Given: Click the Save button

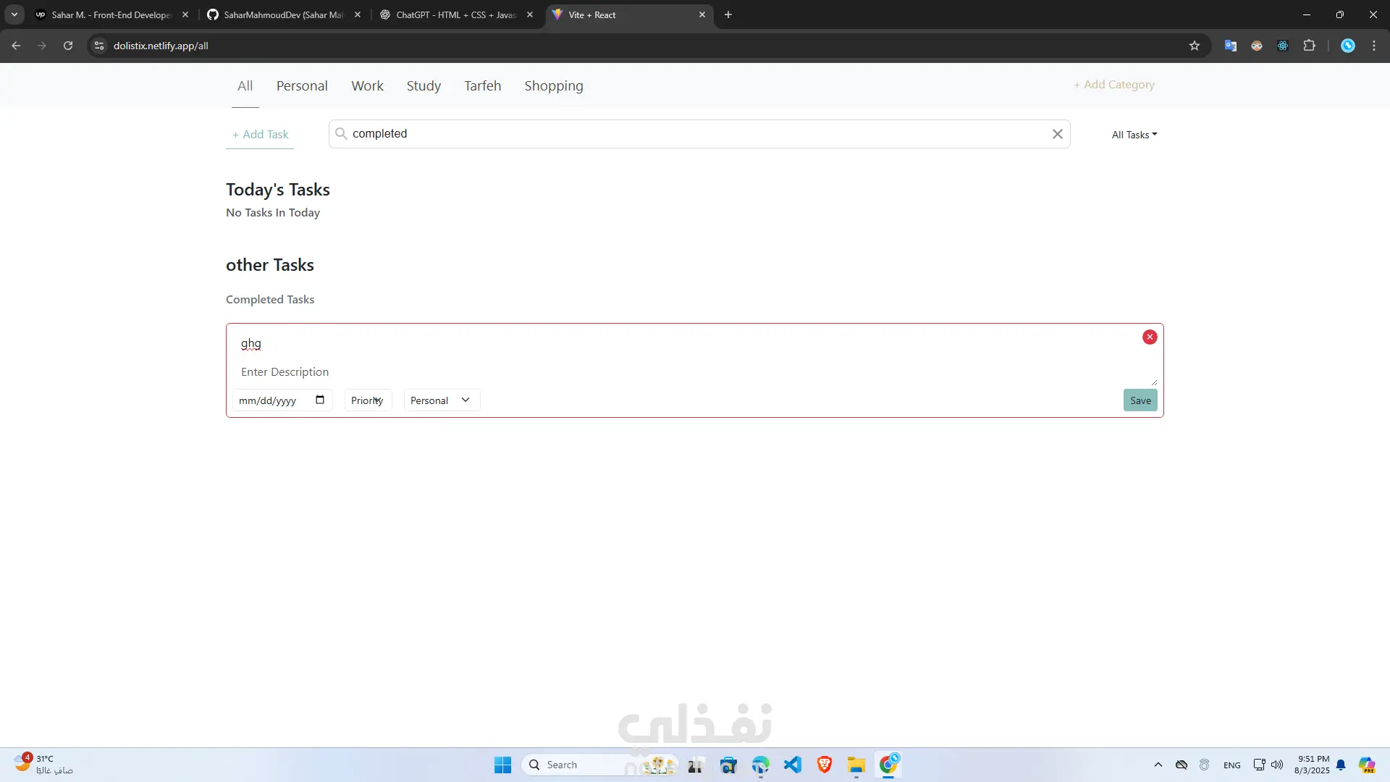Looking at the screenshot, I should 1140,400.
